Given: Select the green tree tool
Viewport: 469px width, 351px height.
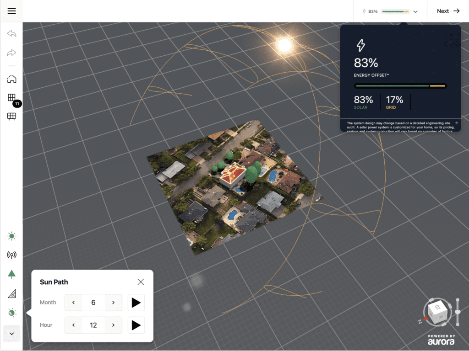Looking at the screenshot, I should point(11,274).
